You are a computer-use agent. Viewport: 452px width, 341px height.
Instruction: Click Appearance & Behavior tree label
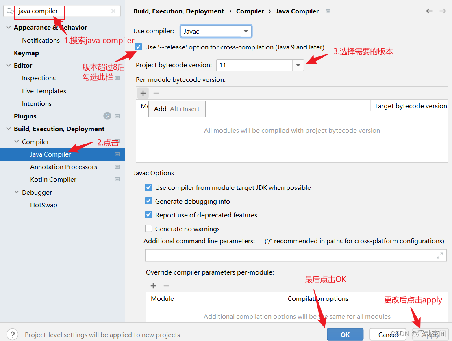coord(50,28)
